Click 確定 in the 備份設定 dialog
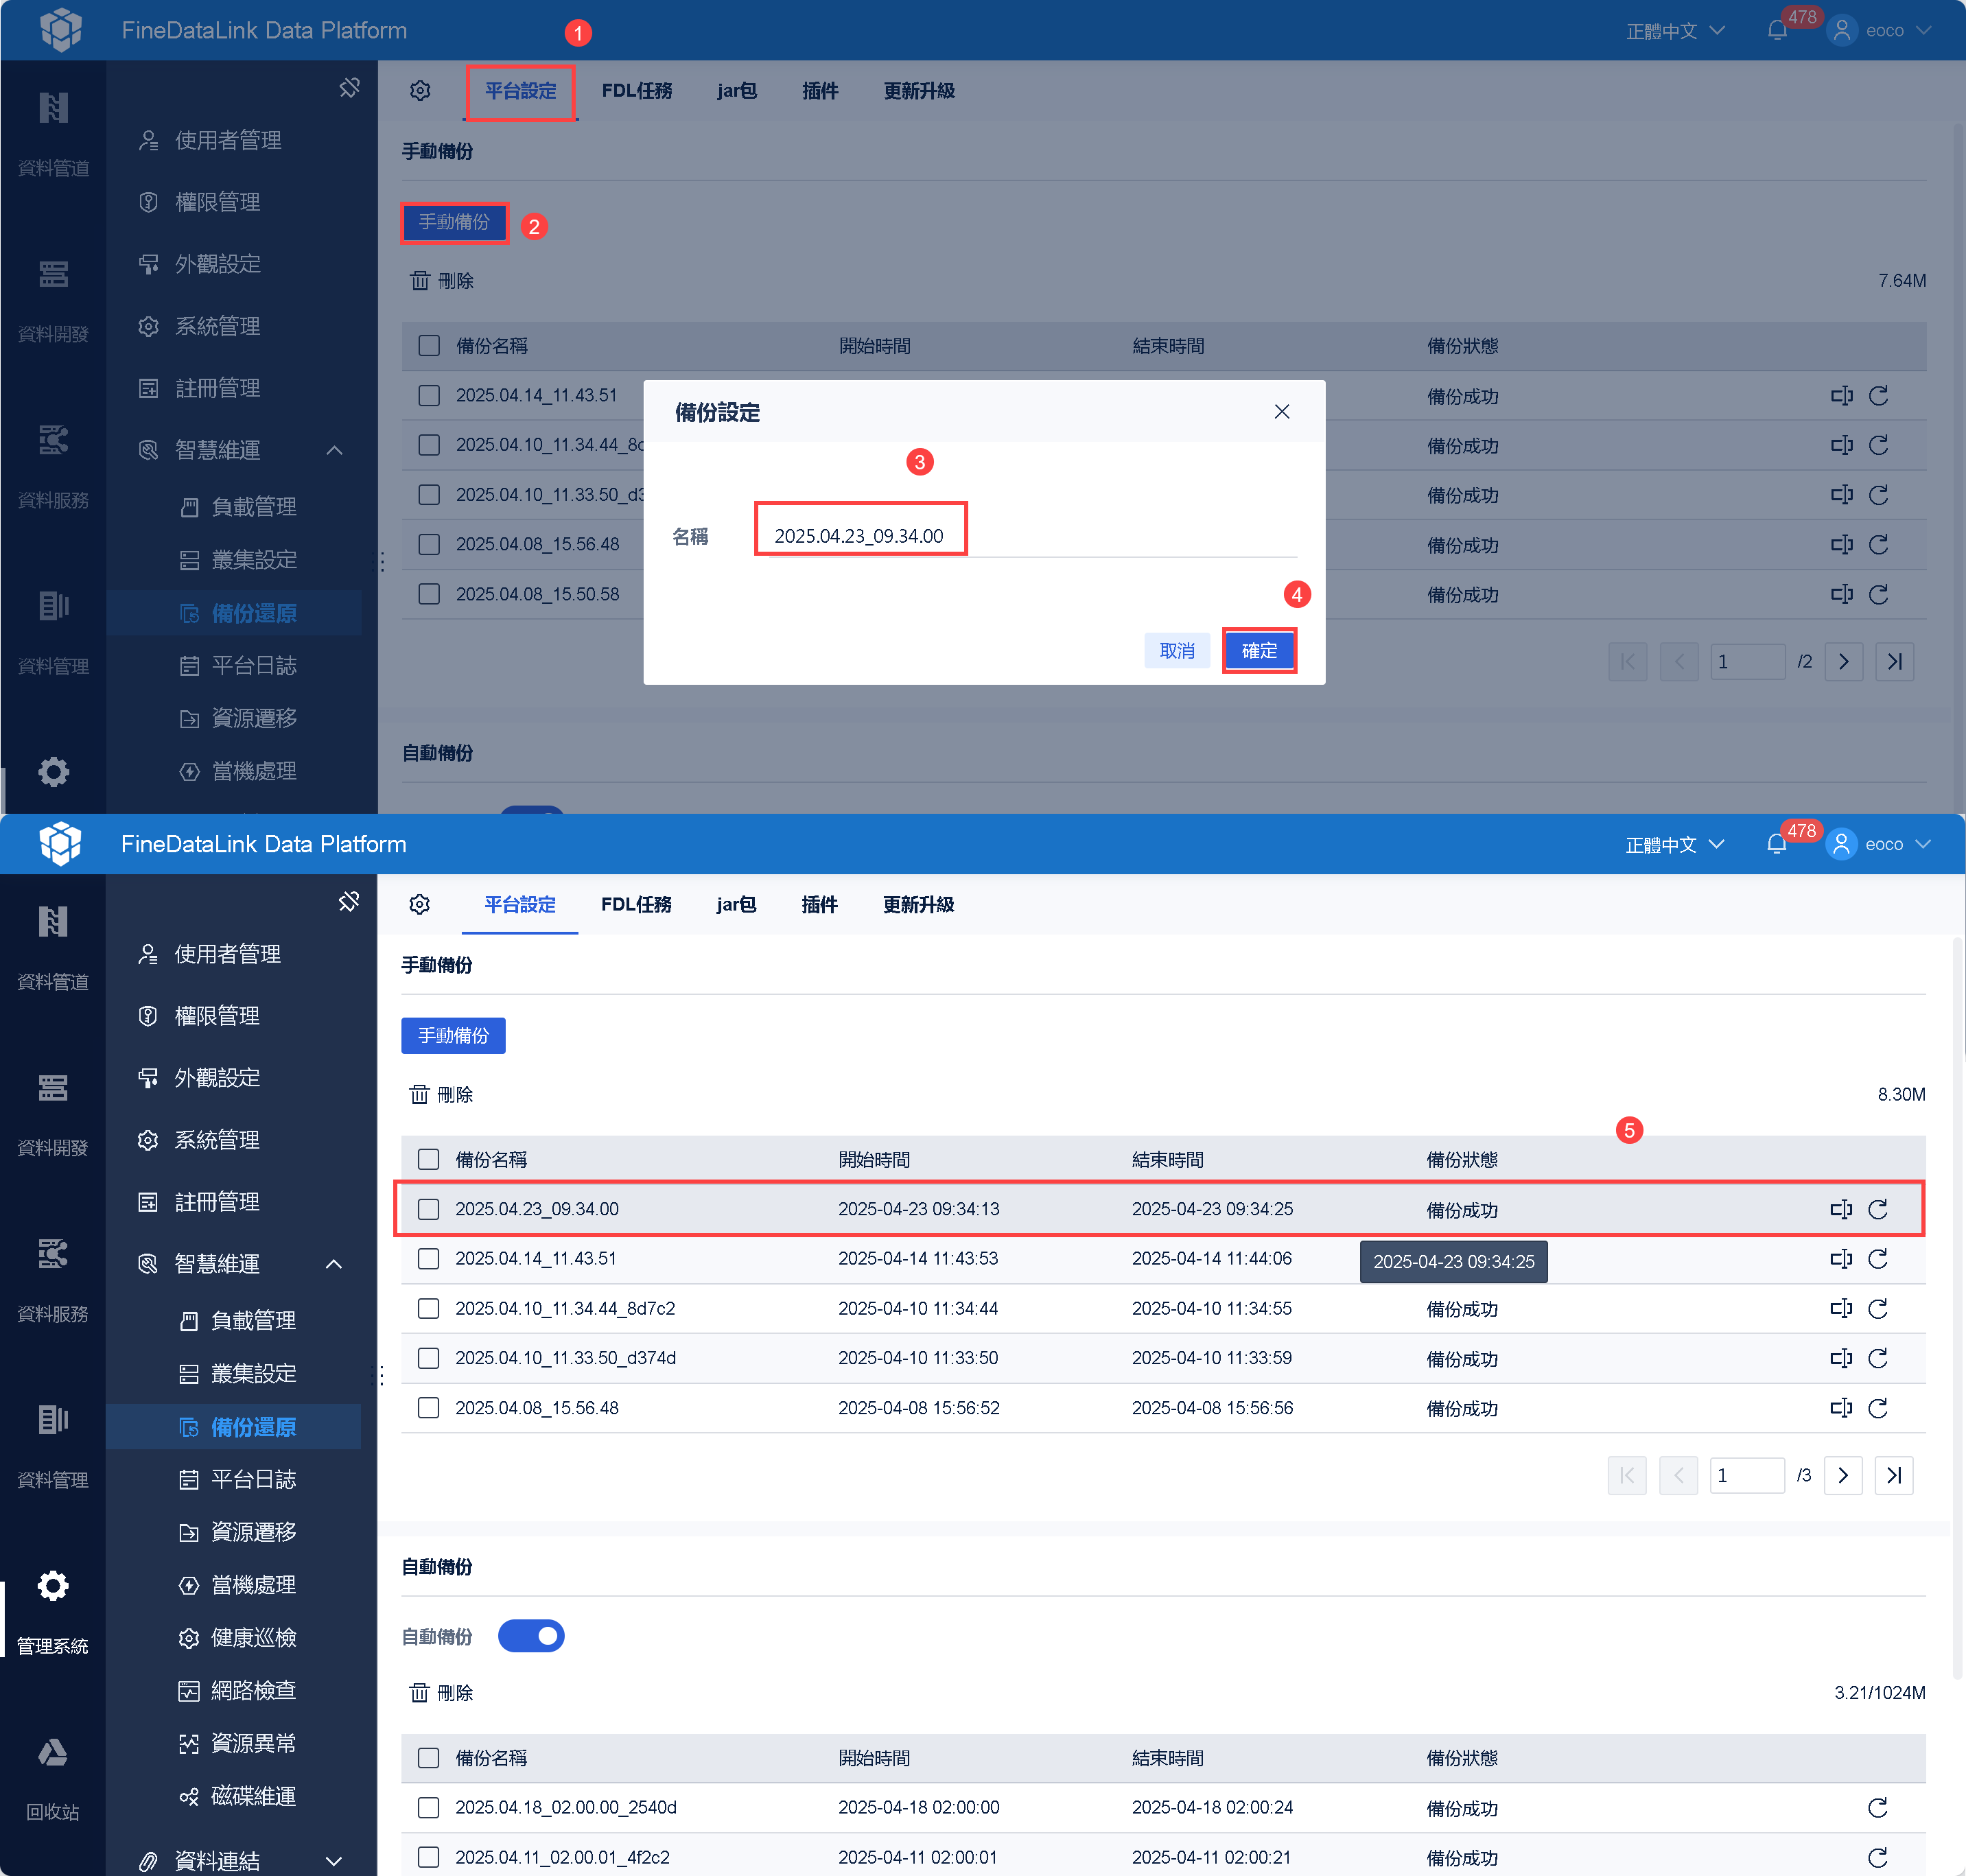 (1259, 651)
